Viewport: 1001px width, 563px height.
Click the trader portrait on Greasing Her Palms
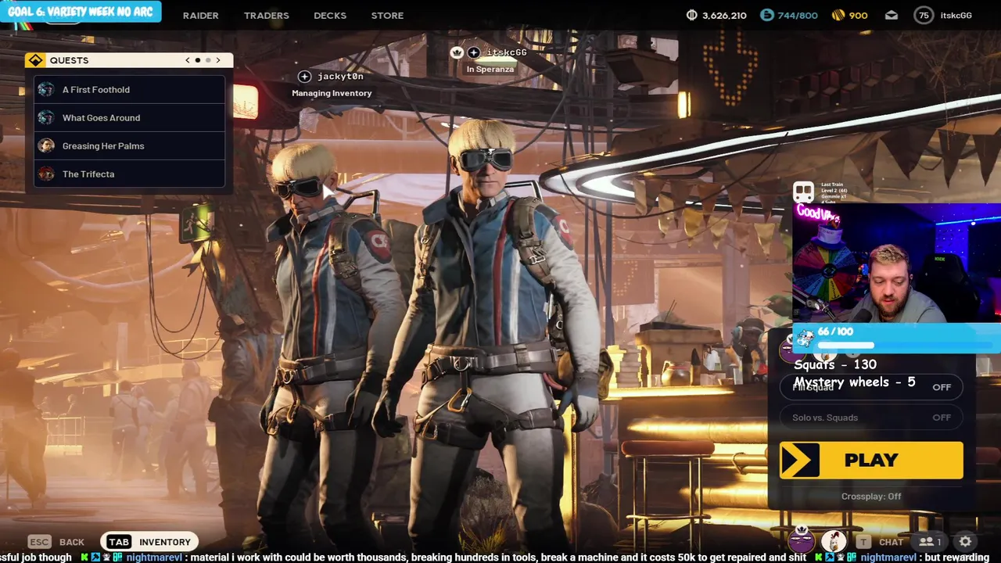pyautogui.click(x=46, y=146)
